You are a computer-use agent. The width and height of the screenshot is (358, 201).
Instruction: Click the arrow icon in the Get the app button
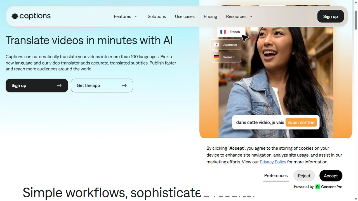point(124,85)
